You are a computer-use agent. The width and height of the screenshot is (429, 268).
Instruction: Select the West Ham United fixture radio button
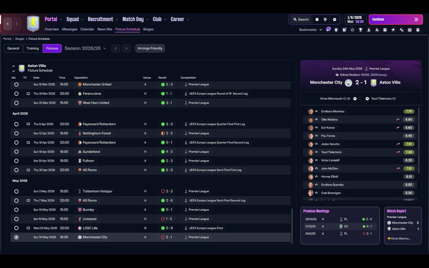[x=16, y=103]
